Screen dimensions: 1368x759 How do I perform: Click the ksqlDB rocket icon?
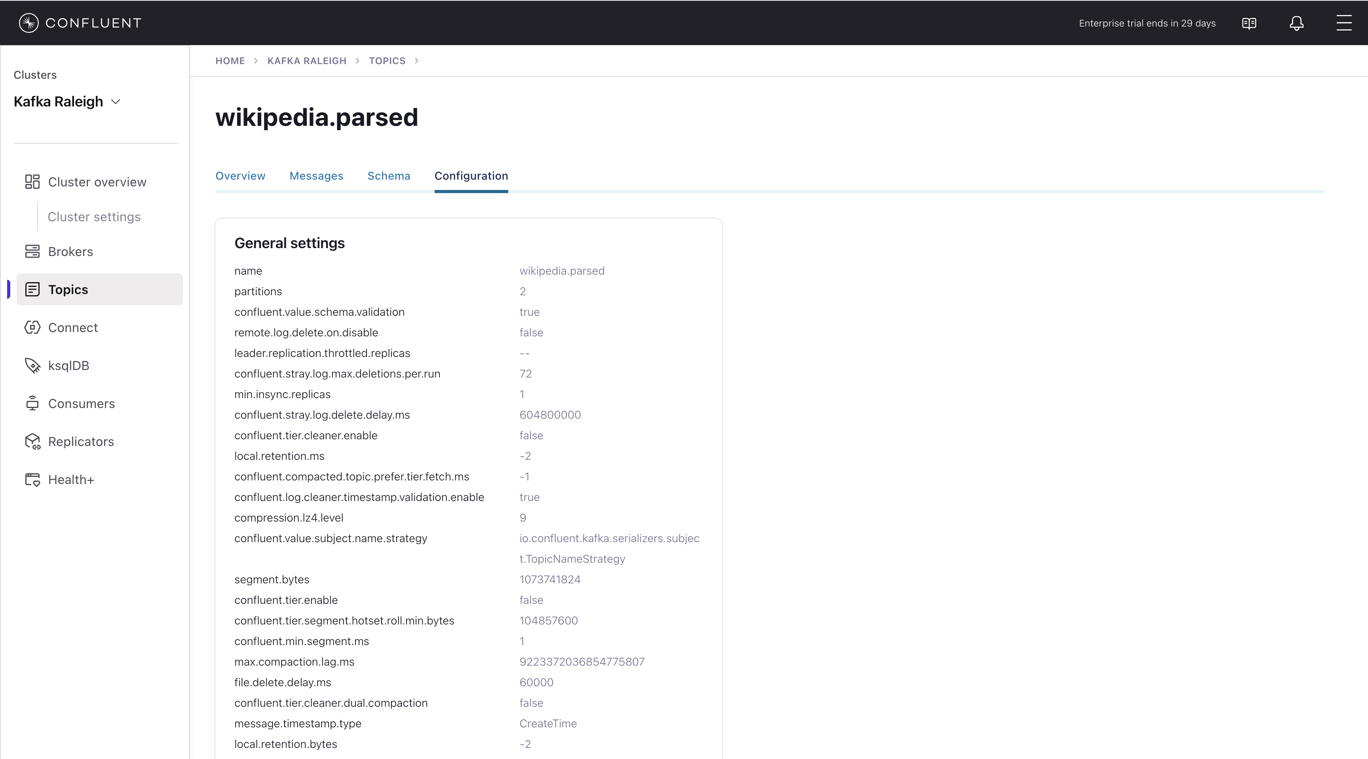[x=32, y=366]
